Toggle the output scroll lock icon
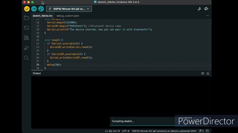 [x=208, y=74]
